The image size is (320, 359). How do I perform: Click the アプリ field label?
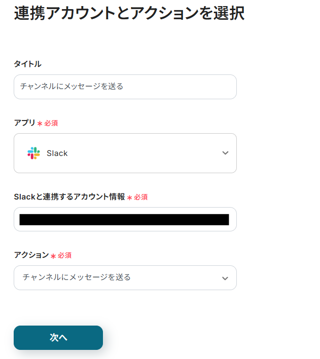tap(24, 123)
